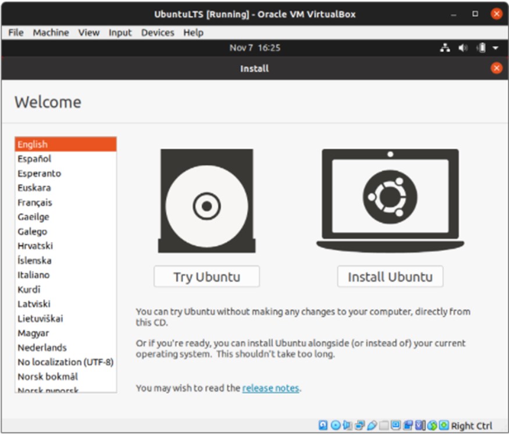Click the gray shared folders status icon
The width and height of the screenshot is (509, 435).
pyautogui.click(x=384, y=425)
